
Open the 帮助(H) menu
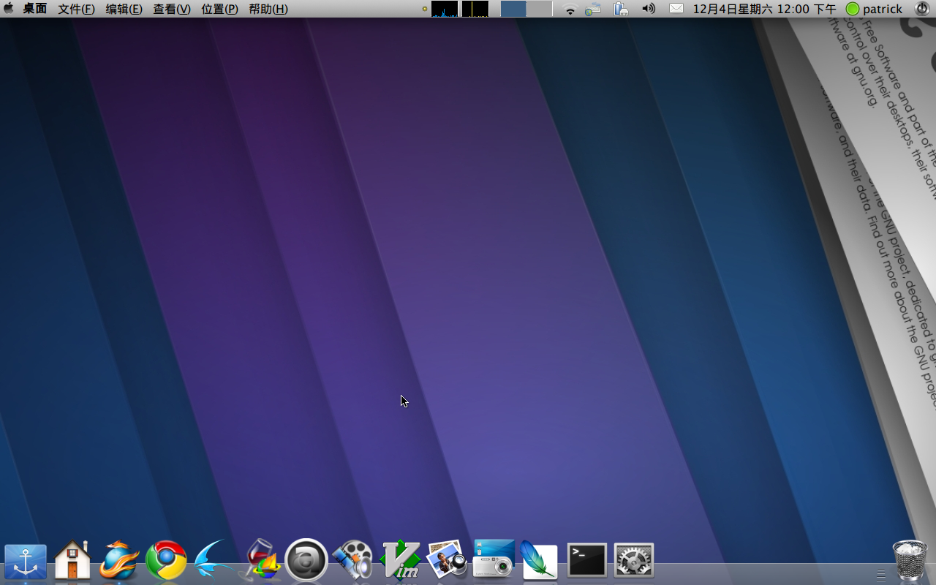click(x=268, y=9)
